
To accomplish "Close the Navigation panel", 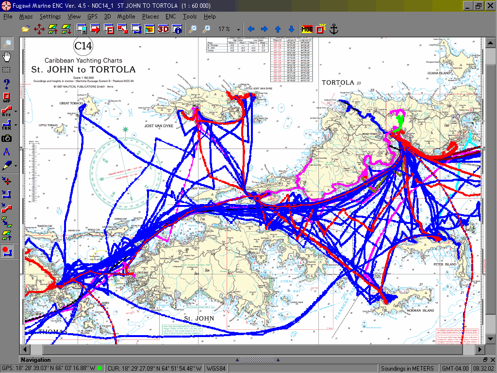I will tap(492, 360).
